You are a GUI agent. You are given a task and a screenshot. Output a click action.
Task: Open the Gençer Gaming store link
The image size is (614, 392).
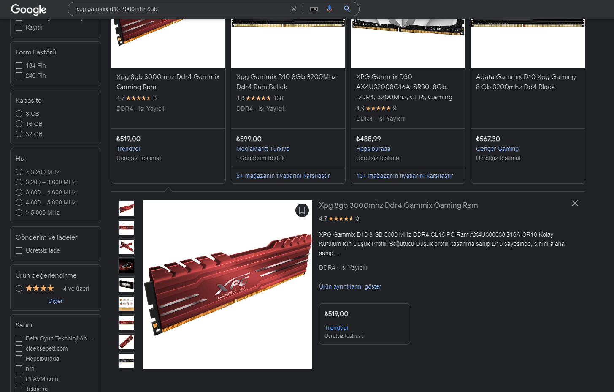click(x=497, y=149)
